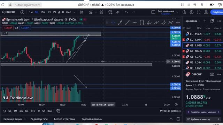Select the 1Ч timeframe
The width and height of the screenshot is (223, 125).
point(49,12)
